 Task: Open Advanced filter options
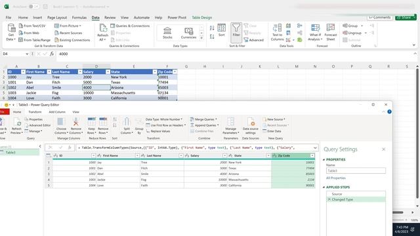click(x=254, y=40)
